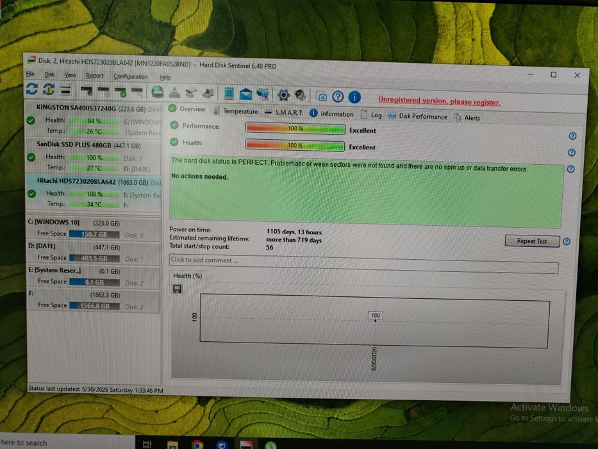Click help icon beside the Health bar
The height and width of the screenshot is (449, 598).
click(x=572, y=153)
